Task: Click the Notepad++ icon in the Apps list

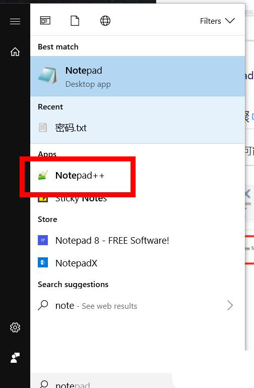Action: point(43,175)
